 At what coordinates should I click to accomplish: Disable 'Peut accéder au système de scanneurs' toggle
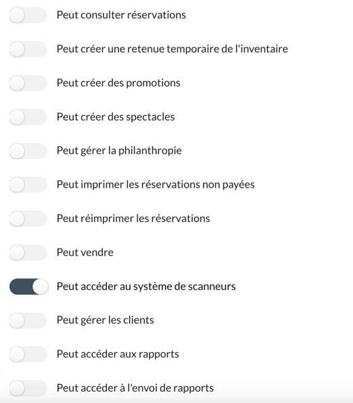pos(28,287)
